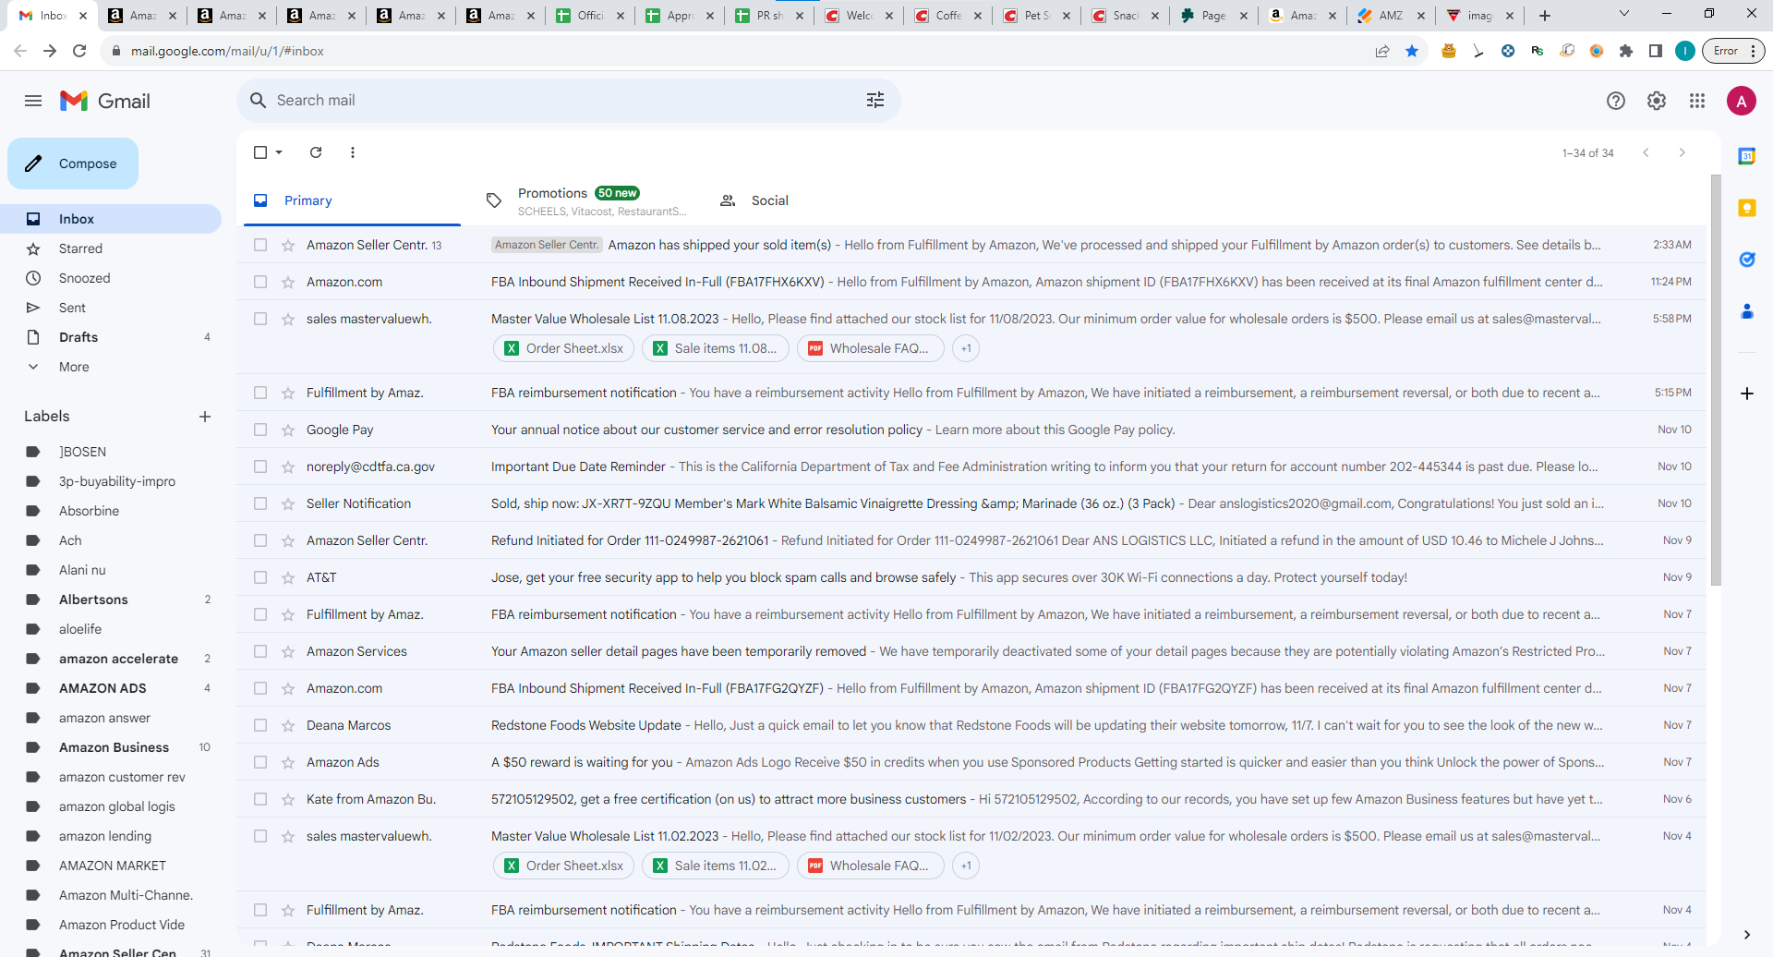Click the browser address bar URL

click(x=227, y=51)
